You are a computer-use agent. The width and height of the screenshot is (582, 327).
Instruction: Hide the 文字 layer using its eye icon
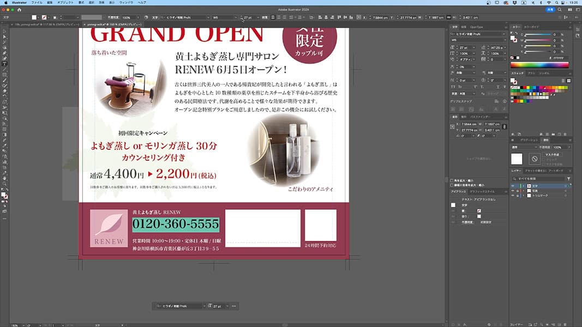tap(512, 186)
